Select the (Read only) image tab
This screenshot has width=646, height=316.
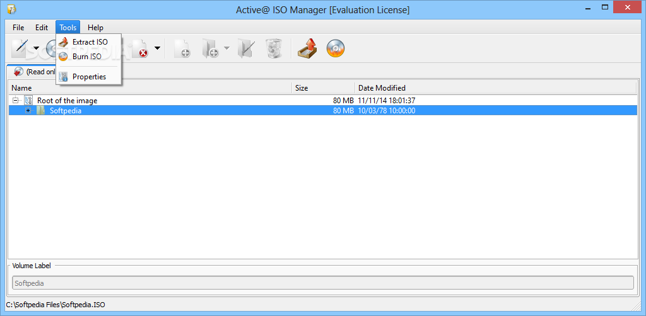pos(40,72)
